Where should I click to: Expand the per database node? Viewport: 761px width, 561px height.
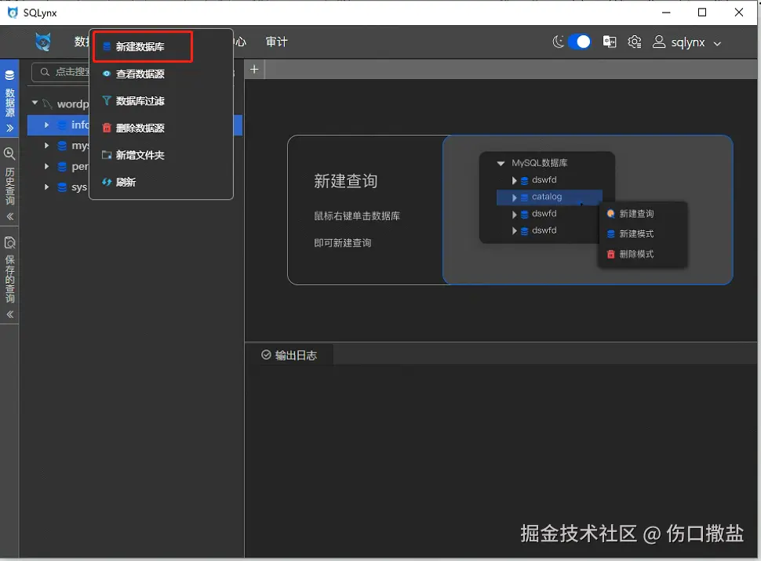[x=46, y=166]
